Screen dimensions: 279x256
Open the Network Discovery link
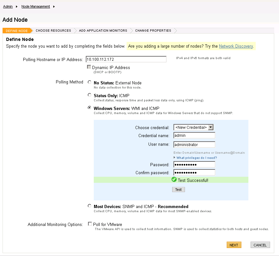(236, 46)
